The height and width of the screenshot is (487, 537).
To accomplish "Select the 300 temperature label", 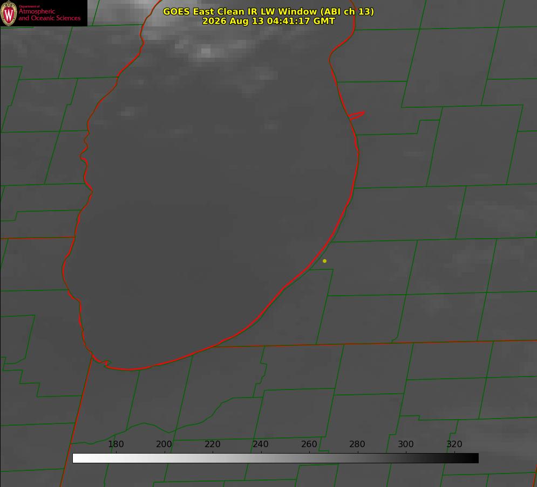I will [x=405, y=444].
